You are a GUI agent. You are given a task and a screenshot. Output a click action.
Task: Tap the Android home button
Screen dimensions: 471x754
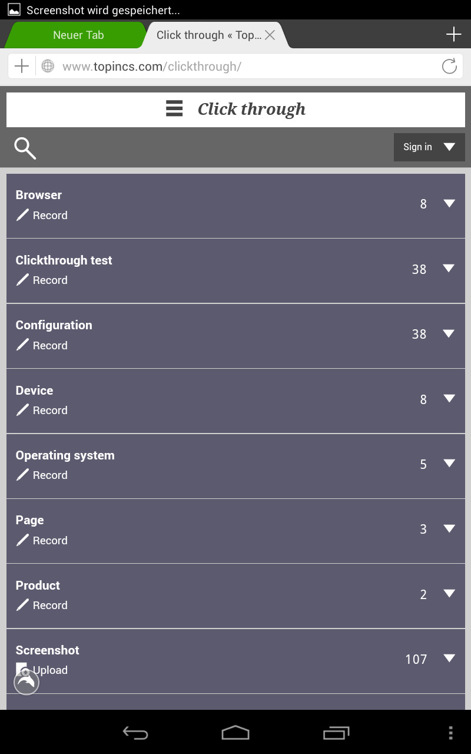pos(235,733)
